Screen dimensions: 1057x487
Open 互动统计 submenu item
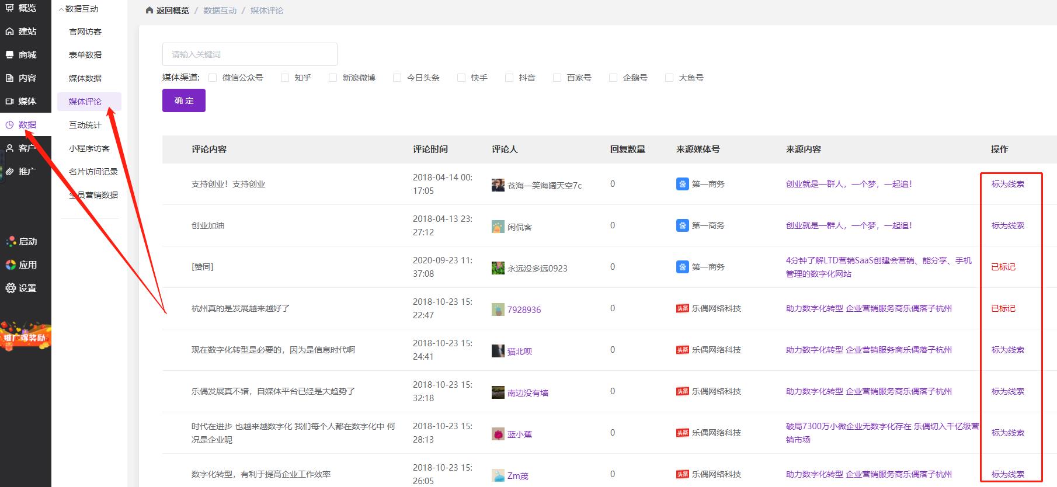(x=85, y=125)
